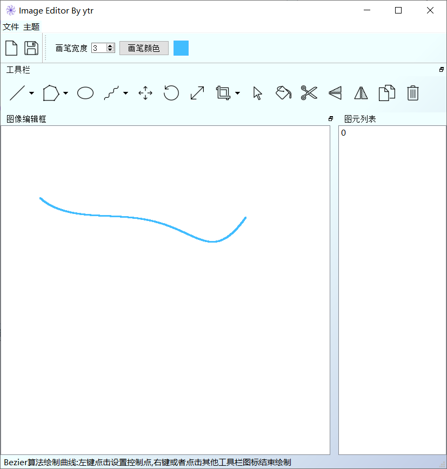The width and height of the screenshot is (447, 469).
Task: Undock the 工具栏 panel
Action: pos(441,70)
